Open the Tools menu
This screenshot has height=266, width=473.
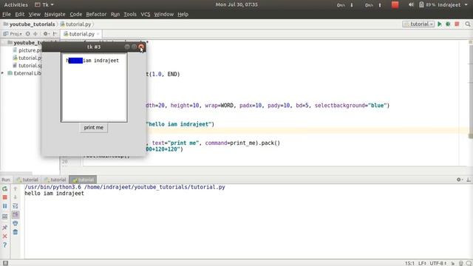[130, 14]
